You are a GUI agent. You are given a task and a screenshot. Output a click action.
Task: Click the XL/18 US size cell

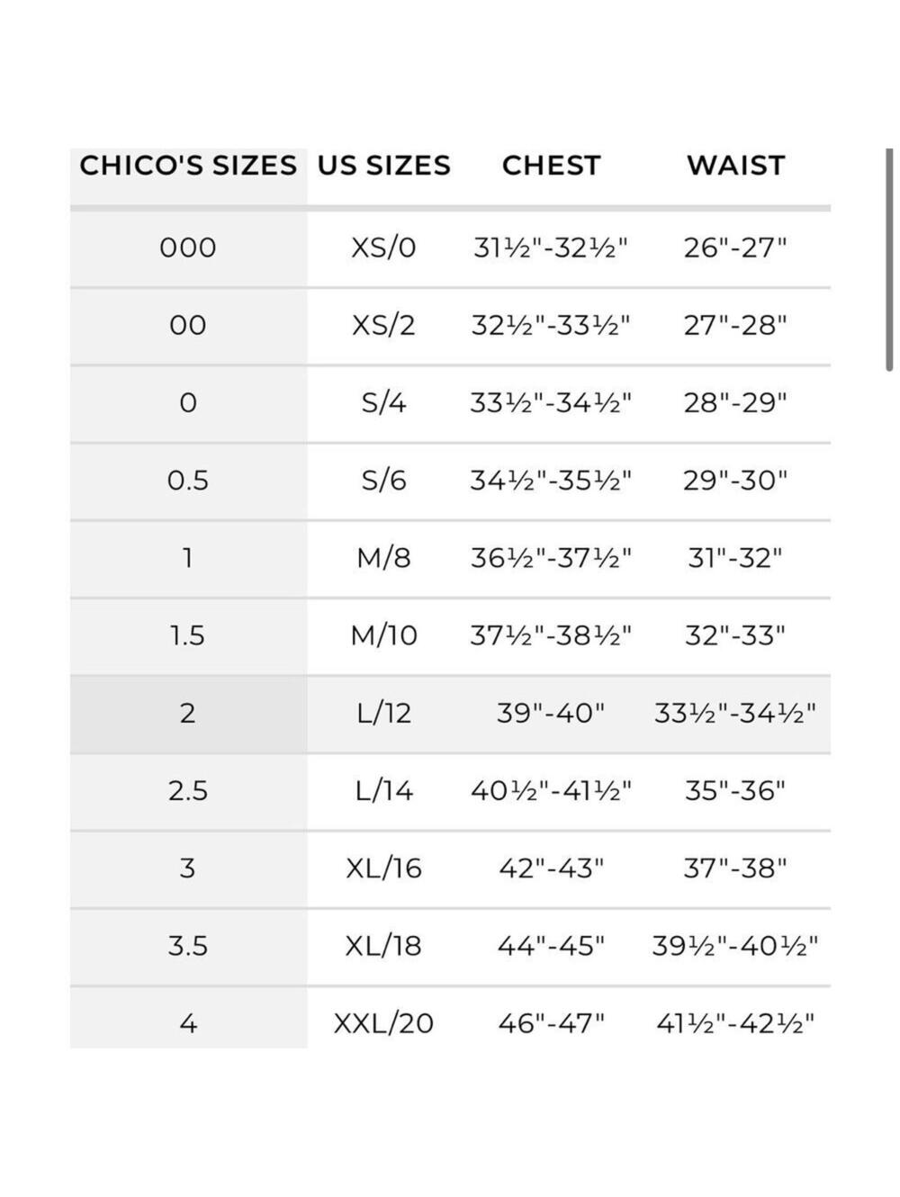[384, 946]
